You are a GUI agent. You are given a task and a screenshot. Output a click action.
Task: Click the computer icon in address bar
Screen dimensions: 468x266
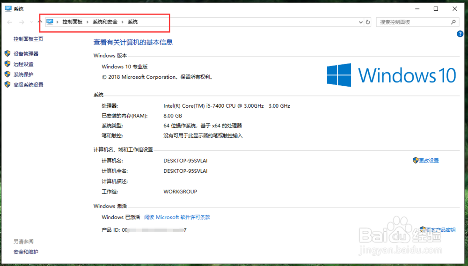click(x=50, y=22)
